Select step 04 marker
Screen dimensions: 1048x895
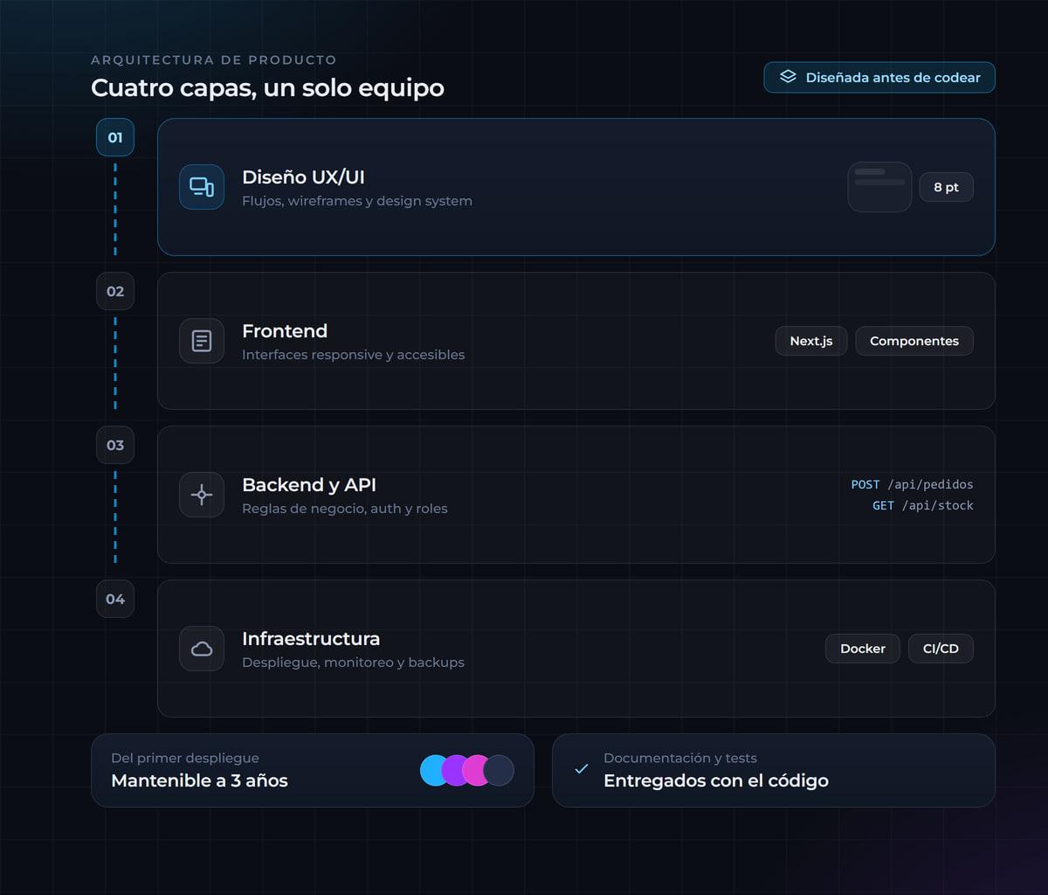(x=115, y=599)
